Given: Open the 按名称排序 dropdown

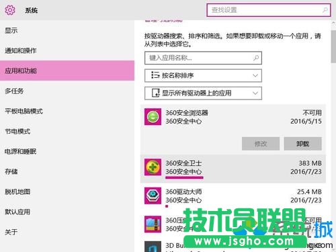Looking at the screenshot, I should coord(203,75).
